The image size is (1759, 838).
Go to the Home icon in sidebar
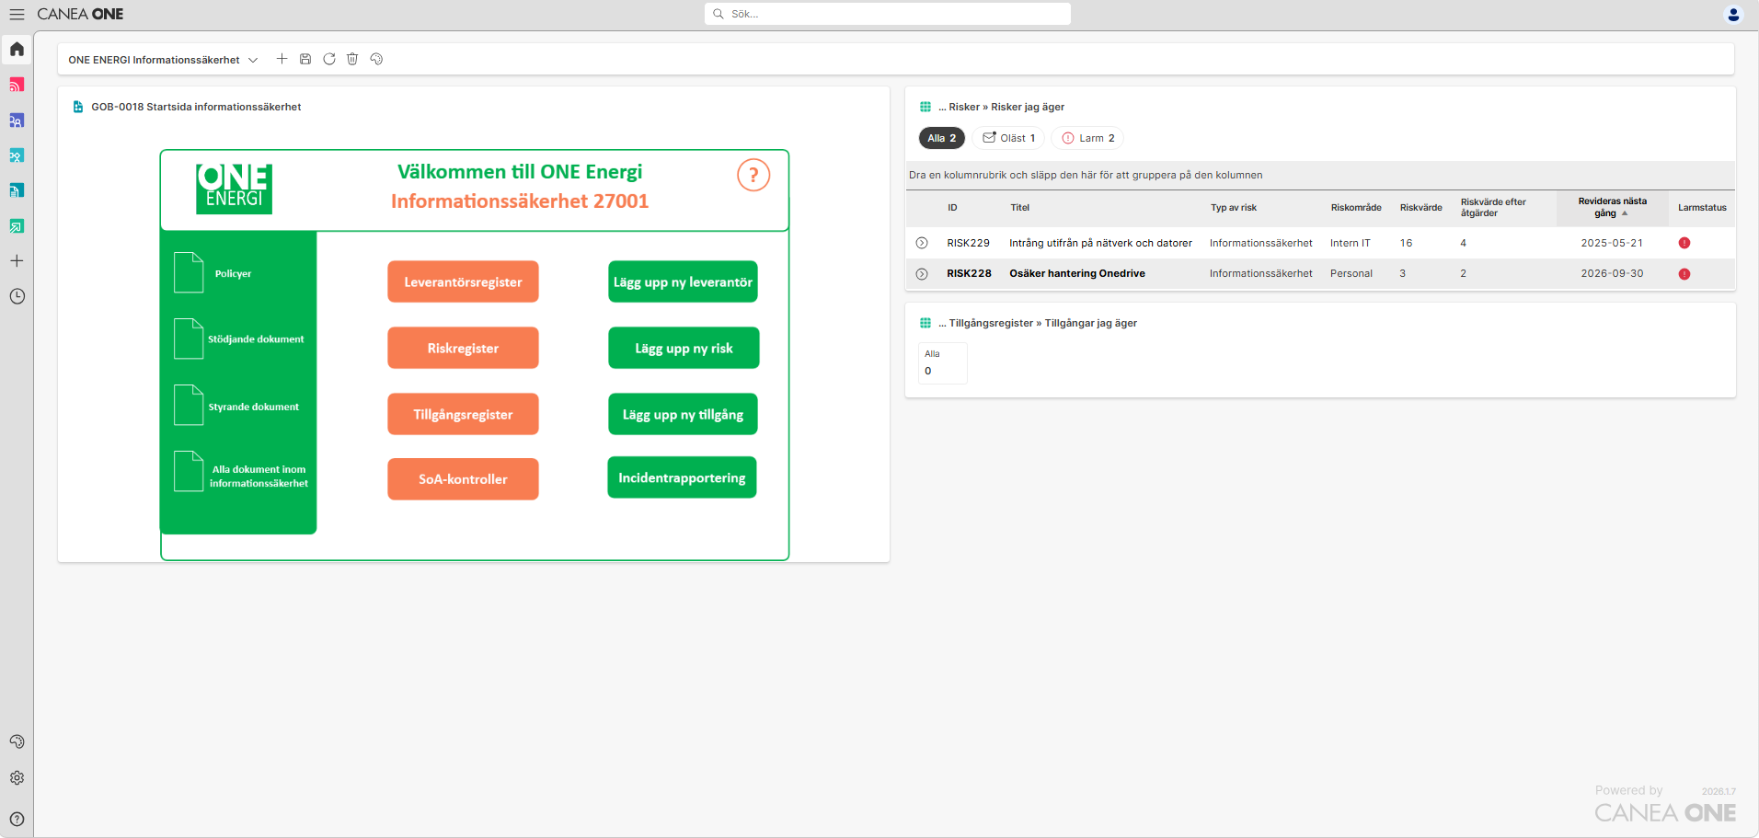click(17, 49)
